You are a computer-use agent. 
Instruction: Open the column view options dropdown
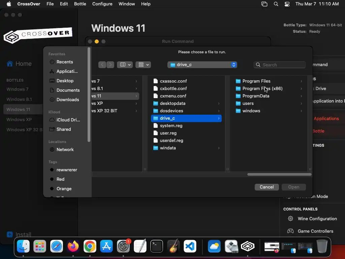pyautogui.click(x=125, y=65)
